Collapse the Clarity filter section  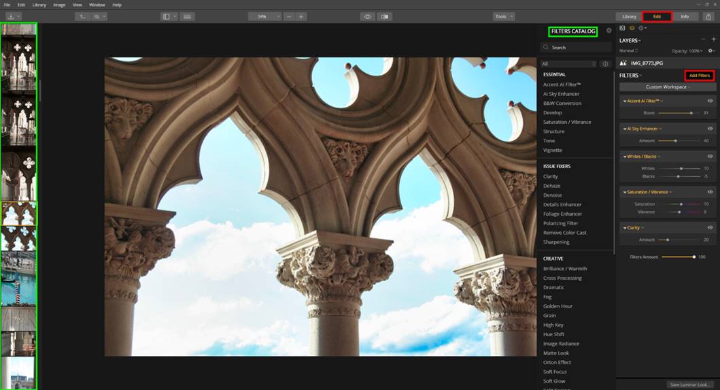pyautogui.click(x=625, y=228)
